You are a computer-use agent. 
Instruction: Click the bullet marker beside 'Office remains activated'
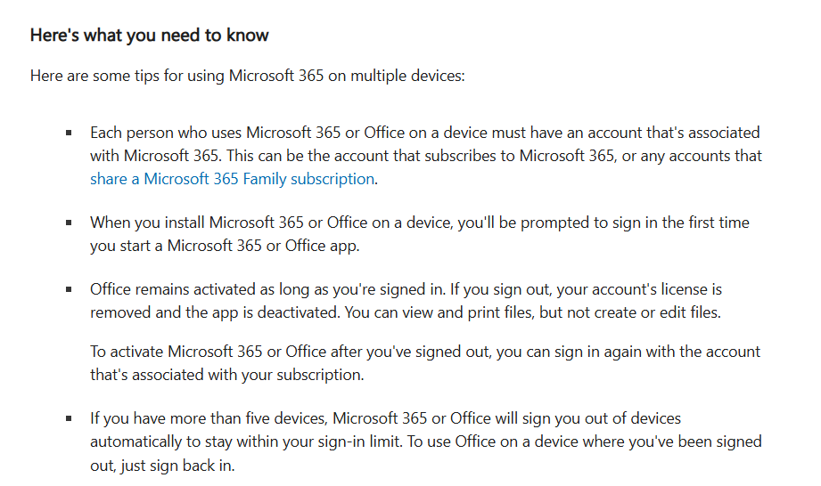69,290
